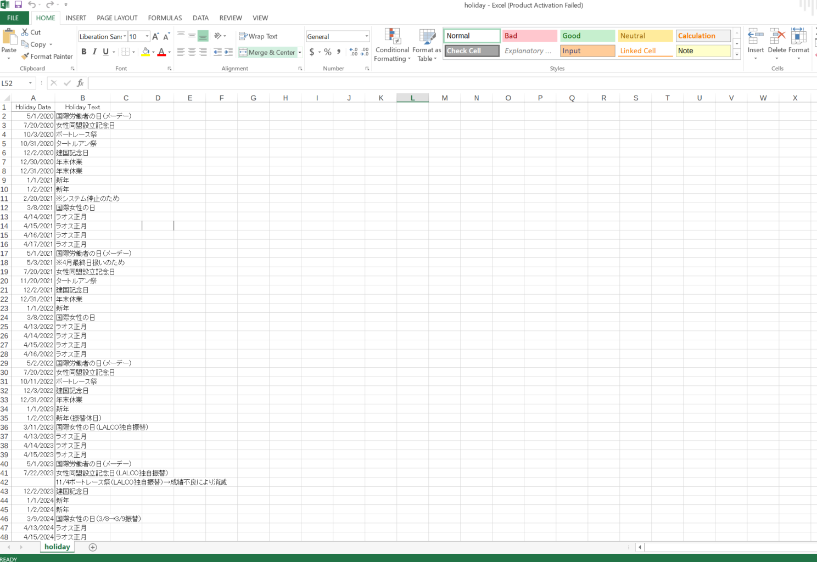The height and width of the screenshot is (562, 817).
Task: Toggle italic formatting
Action: [x=94, y=52]
